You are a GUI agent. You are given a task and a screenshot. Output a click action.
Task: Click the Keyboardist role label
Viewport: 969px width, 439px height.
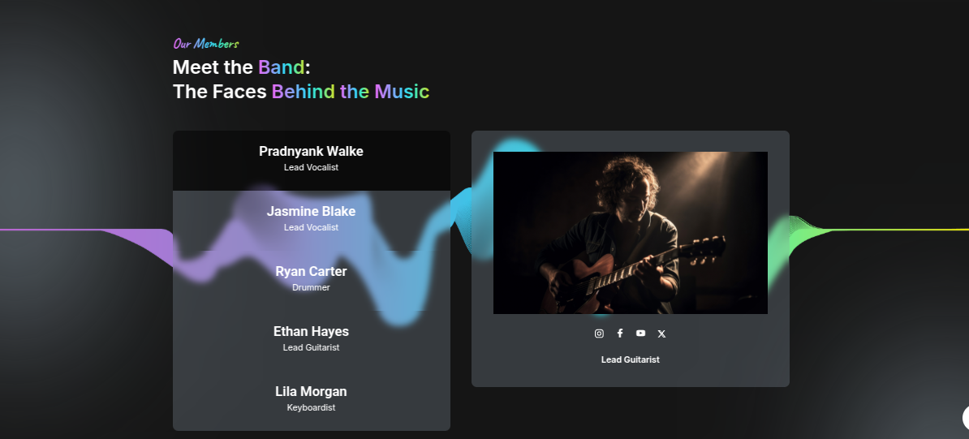(312, 407)
